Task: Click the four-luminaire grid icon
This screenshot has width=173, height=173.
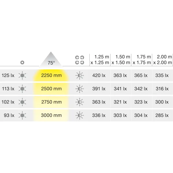Action: point(80,60)
